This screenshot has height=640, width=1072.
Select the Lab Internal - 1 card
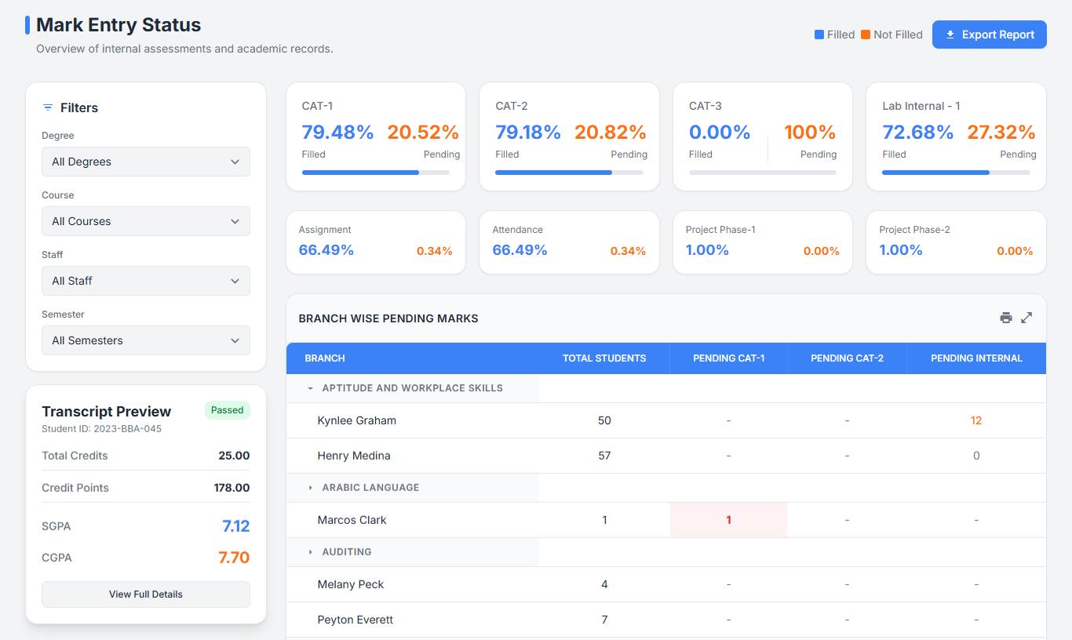[x=956, y=136]
